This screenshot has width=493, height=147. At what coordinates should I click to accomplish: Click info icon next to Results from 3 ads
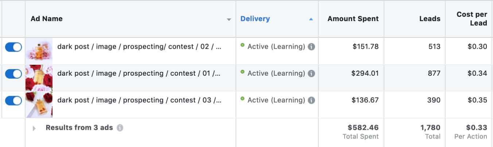tap(120, 128)
